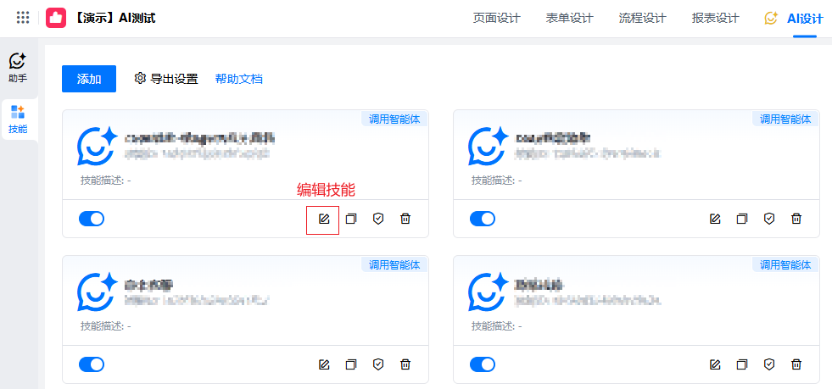Select the 技能 sidebar item
Image resolution: width=832 pixels, height=389 pixels.
pyautogui.click(x=18, y=119)
